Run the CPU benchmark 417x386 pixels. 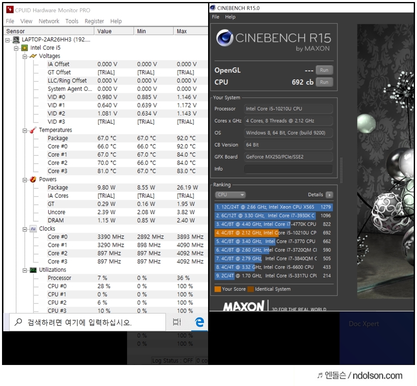coord(324,82)
